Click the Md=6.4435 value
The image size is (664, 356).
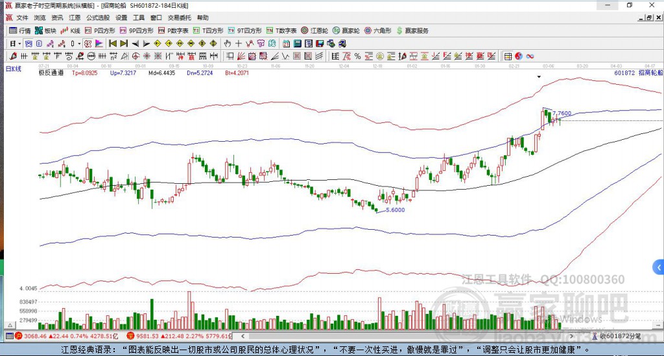(x=161, y=72)
